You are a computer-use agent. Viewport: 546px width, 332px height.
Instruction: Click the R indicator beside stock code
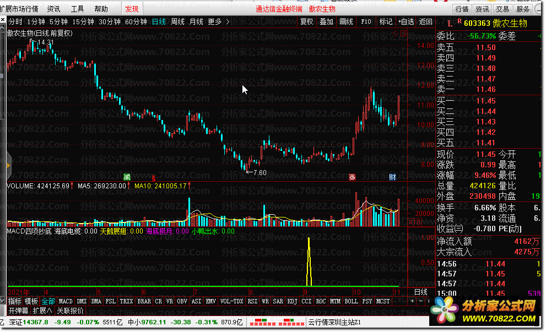point(459,21)
